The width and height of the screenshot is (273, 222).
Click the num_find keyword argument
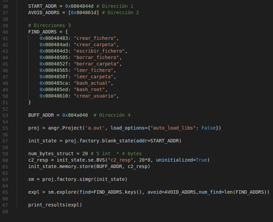click(x=210, y=192)
